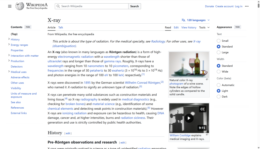Image resolution: width=260 pixels, height=149 pixels.
Task: Click the play button on Coolidge video
Action: (x=189, y=118)
